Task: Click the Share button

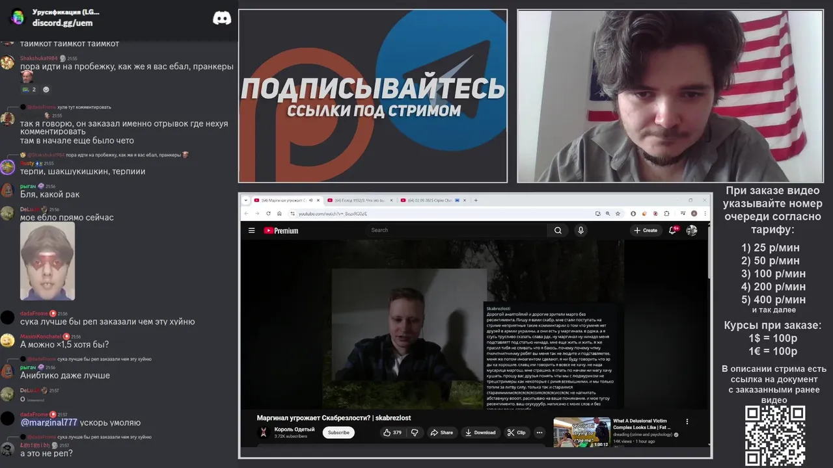Action: [x=442, y=432]
